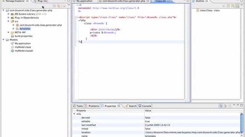Click the 'private $<%name%>;' code line
Image resolution: width=245 pixels, height=137 pixels.
[x=103, y=33]
